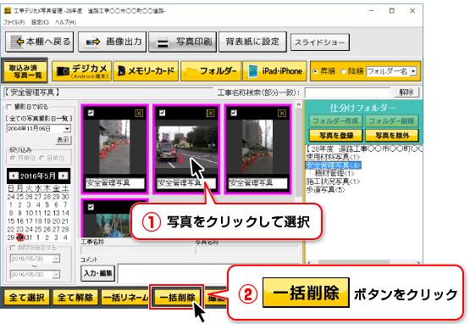Select day 15 in calendar
The height and width of the screenshot is (324, 470).
pos(11,221)
